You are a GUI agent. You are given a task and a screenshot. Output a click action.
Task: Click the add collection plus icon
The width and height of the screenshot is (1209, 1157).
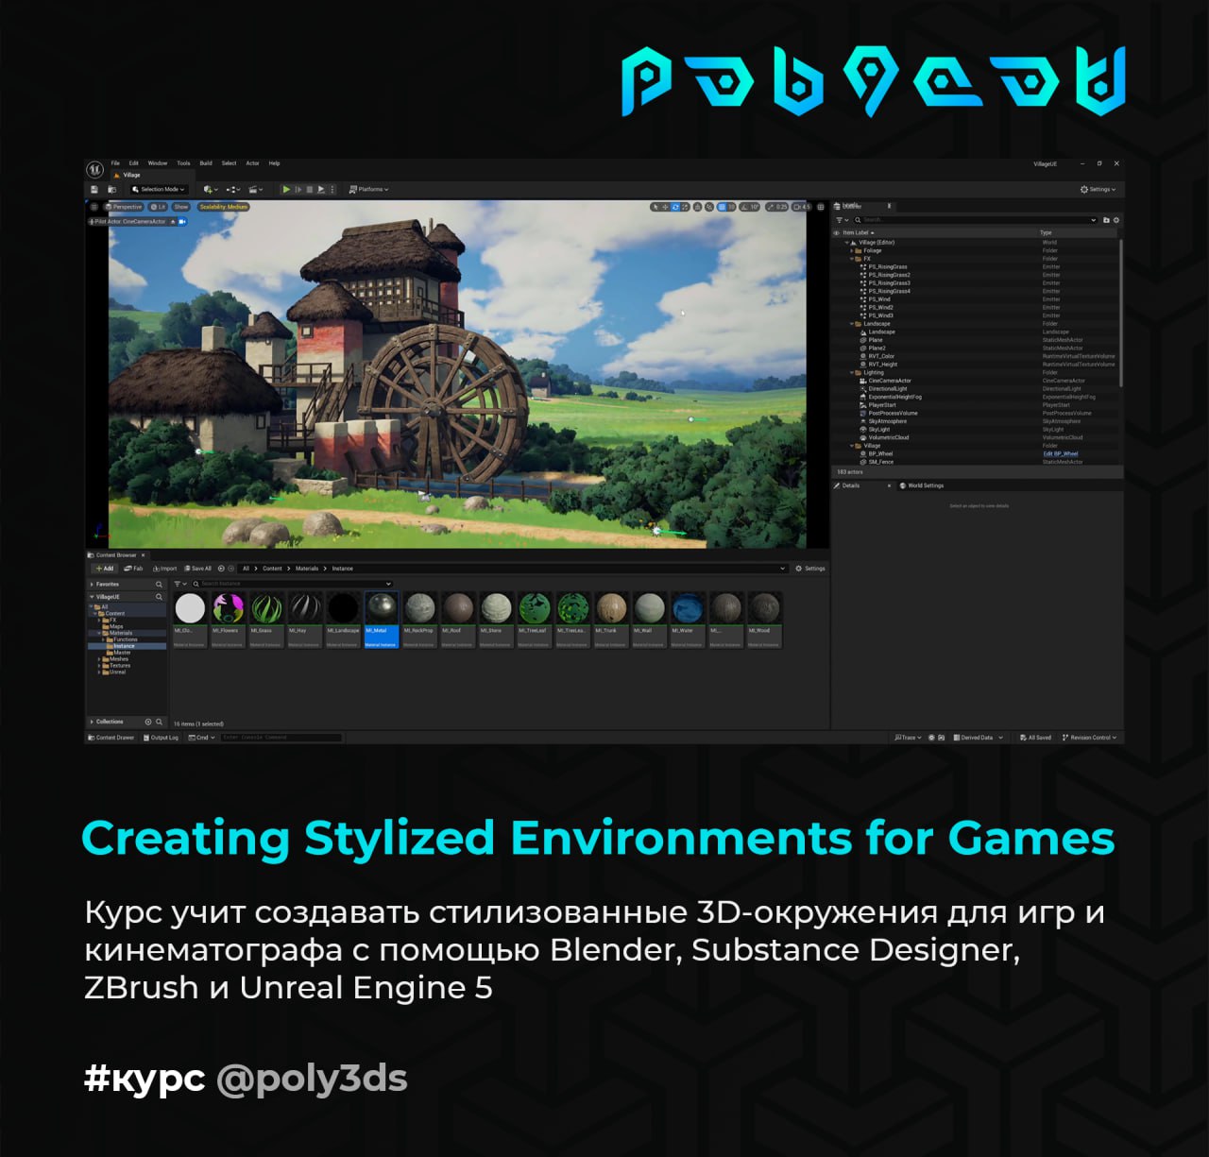click(148, 722)
